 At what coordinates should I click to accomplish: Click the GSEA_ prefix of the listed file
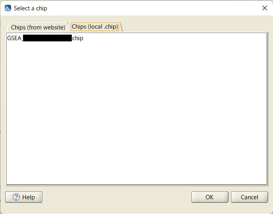(15, 38)
